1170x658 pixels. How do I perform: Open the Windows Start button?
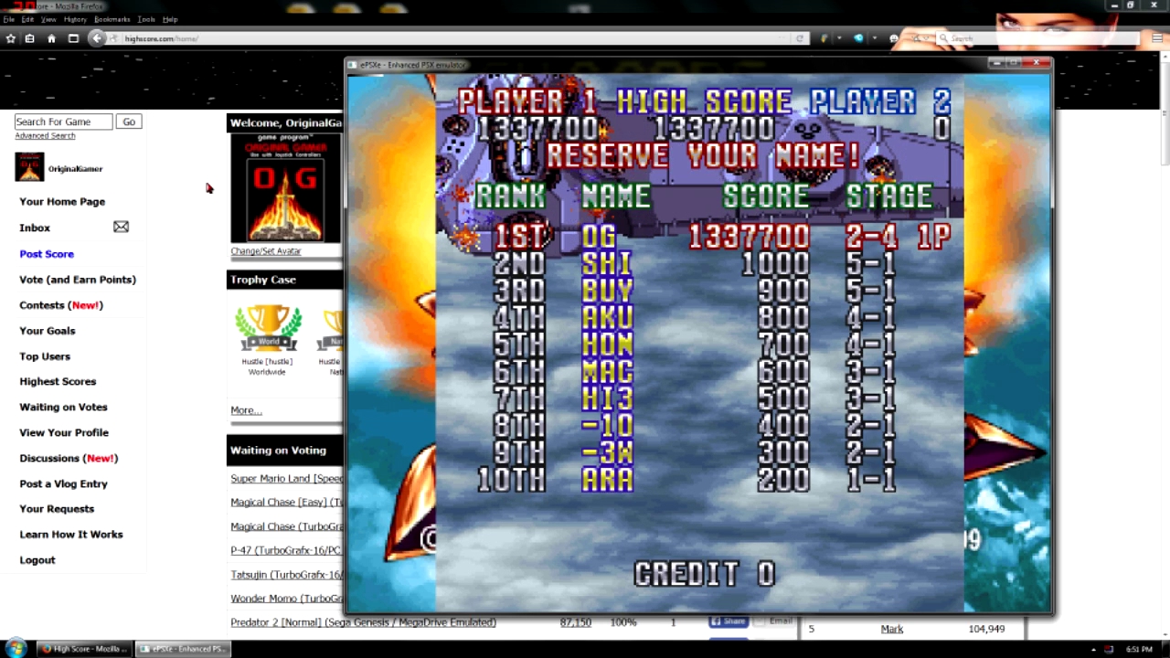point(16,649)
